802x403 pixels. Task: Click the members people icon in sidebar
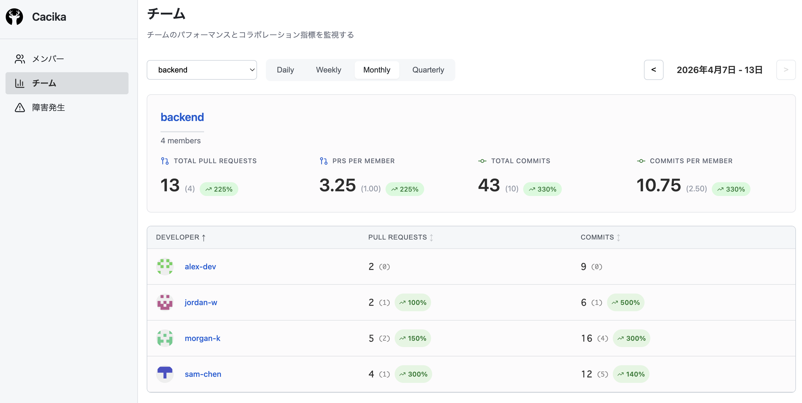[20, 59]
